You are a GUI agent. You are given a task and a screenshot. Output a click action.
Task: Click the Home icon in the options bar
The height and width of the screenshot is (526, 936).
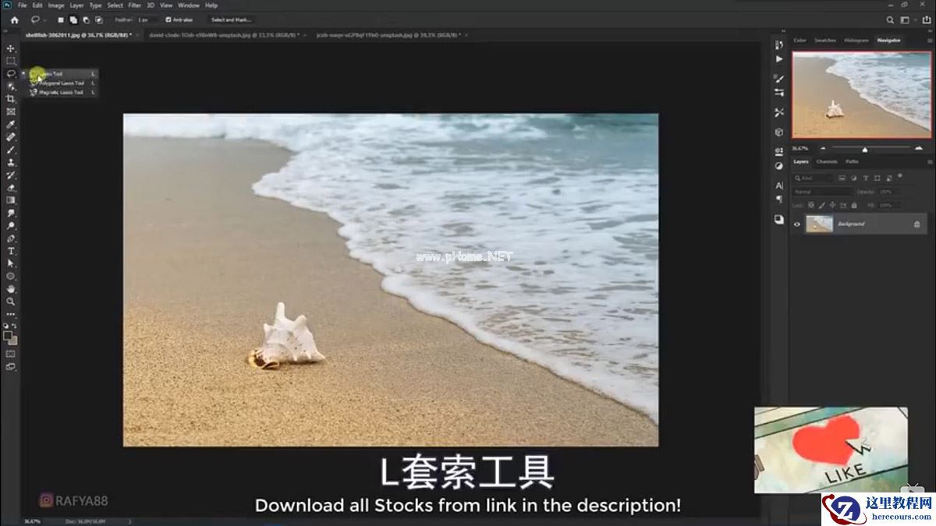point(15,19)
